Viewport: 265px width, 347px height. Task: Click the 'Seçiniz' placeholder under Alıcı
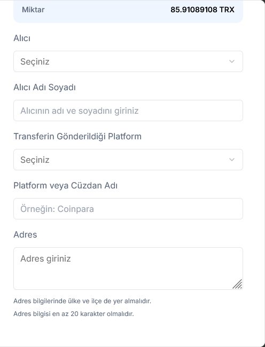tap(35, 62)
